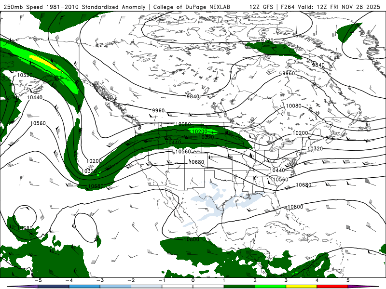Click the '250mb Speed 1981-2010 Standardized Anomaly' title

75,7
